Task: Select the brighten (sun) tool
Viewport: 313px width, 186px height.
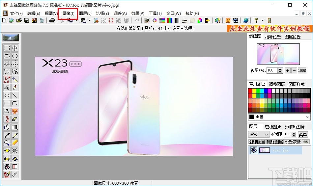Action: (x=7, y=151)
